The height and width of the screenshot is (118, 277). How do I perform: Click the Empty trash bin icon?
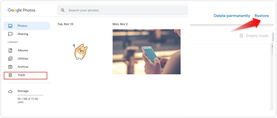coord(241,36)
